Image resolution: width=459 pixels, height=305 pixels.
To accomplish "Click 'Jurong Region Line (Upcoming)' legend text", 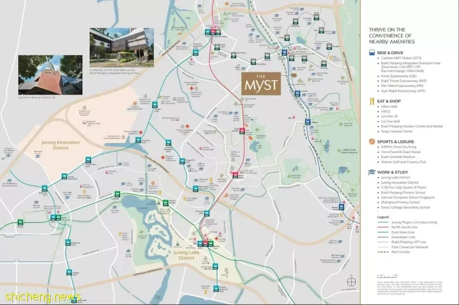I will click(414, 222).
